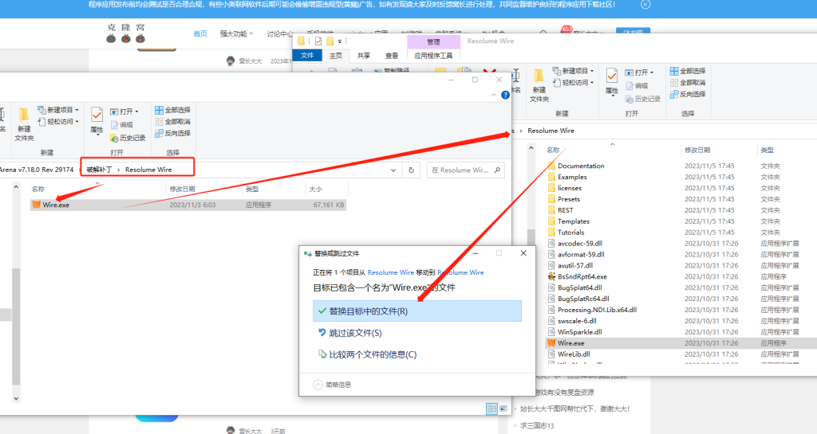
Task: Select Wire.exe in Resolume Wire window list
Action: point(681,343)
